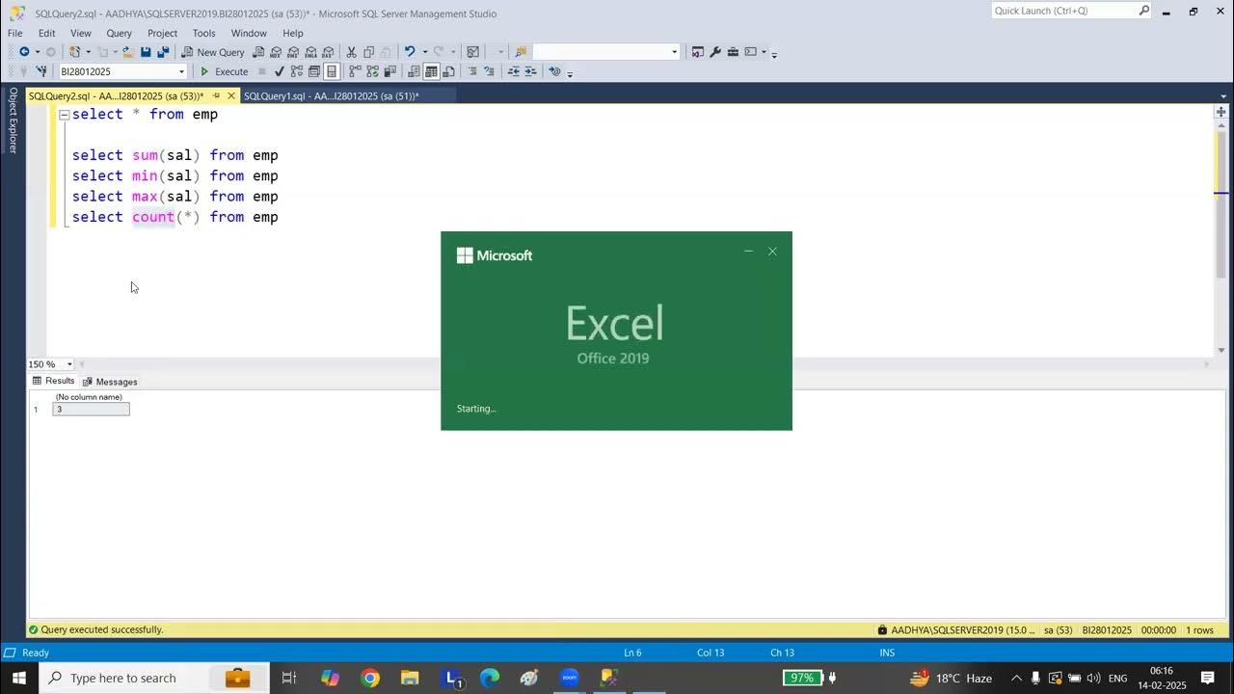This screenshot has height=694, width=1234.
Task: Click the Specify Values for Template Parameters icon
Action: point(554,71)
